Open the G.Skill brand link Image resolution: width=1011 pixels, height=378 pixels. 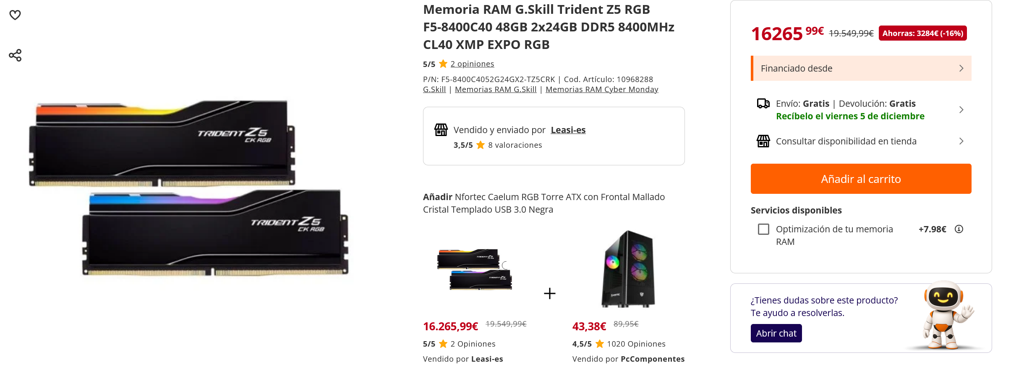[434, 90]
